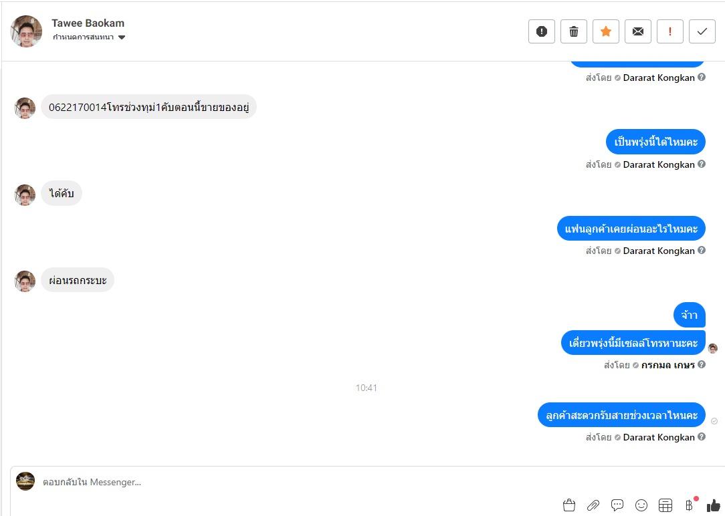Flag conversation with the red exclamation icon
This screenshot has height=516, width=725.
[670, 31]
